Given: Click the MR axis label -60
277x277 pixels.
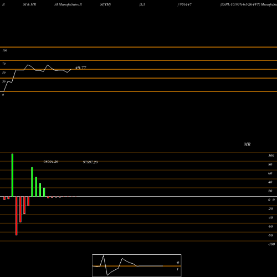Looking at the screenshot, I should tap(270, 227).
